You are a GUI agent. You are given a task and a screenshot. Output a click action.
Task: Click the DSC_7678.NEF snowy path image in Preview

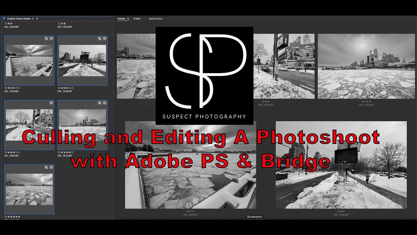pyautogui.click(x=341, y=165)
